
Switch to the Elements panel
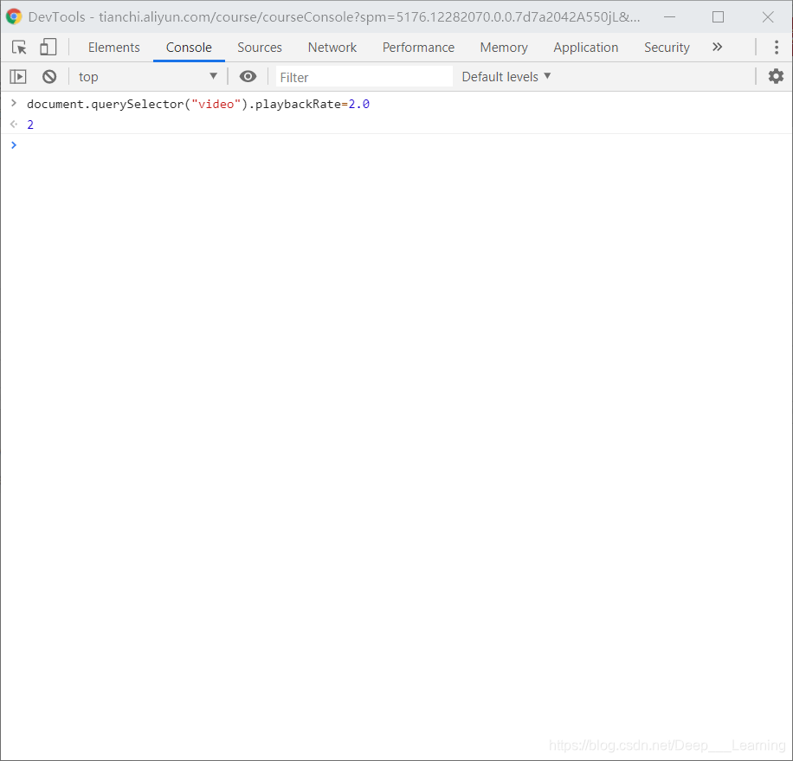(113, 47)
